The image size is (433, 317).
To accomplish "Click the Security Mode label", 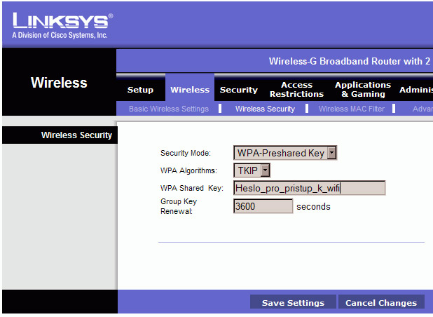I will click(186, 153).
